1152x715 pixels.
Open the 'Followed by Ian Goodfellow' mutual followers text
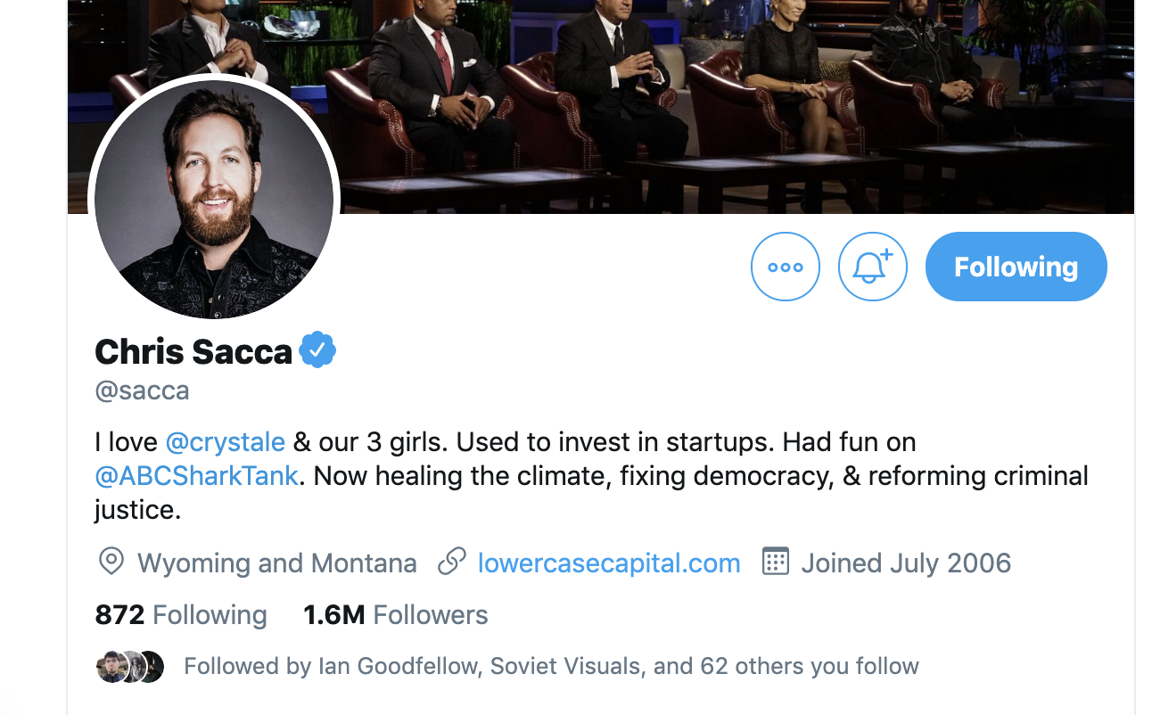551,667
